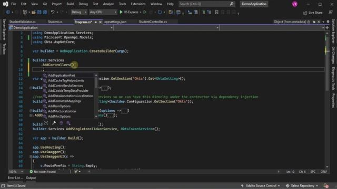Close the Program.cs tab
The height and width of the screenshot is (189, 337).
pos(100,22)
